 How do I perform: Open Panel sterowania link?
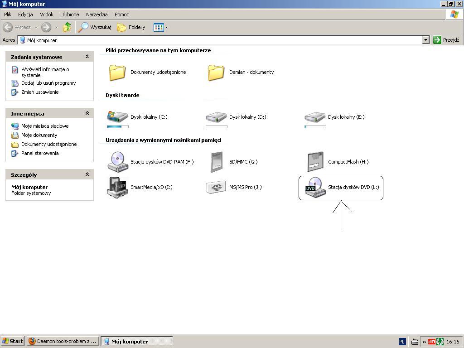(x=40, y=153)
